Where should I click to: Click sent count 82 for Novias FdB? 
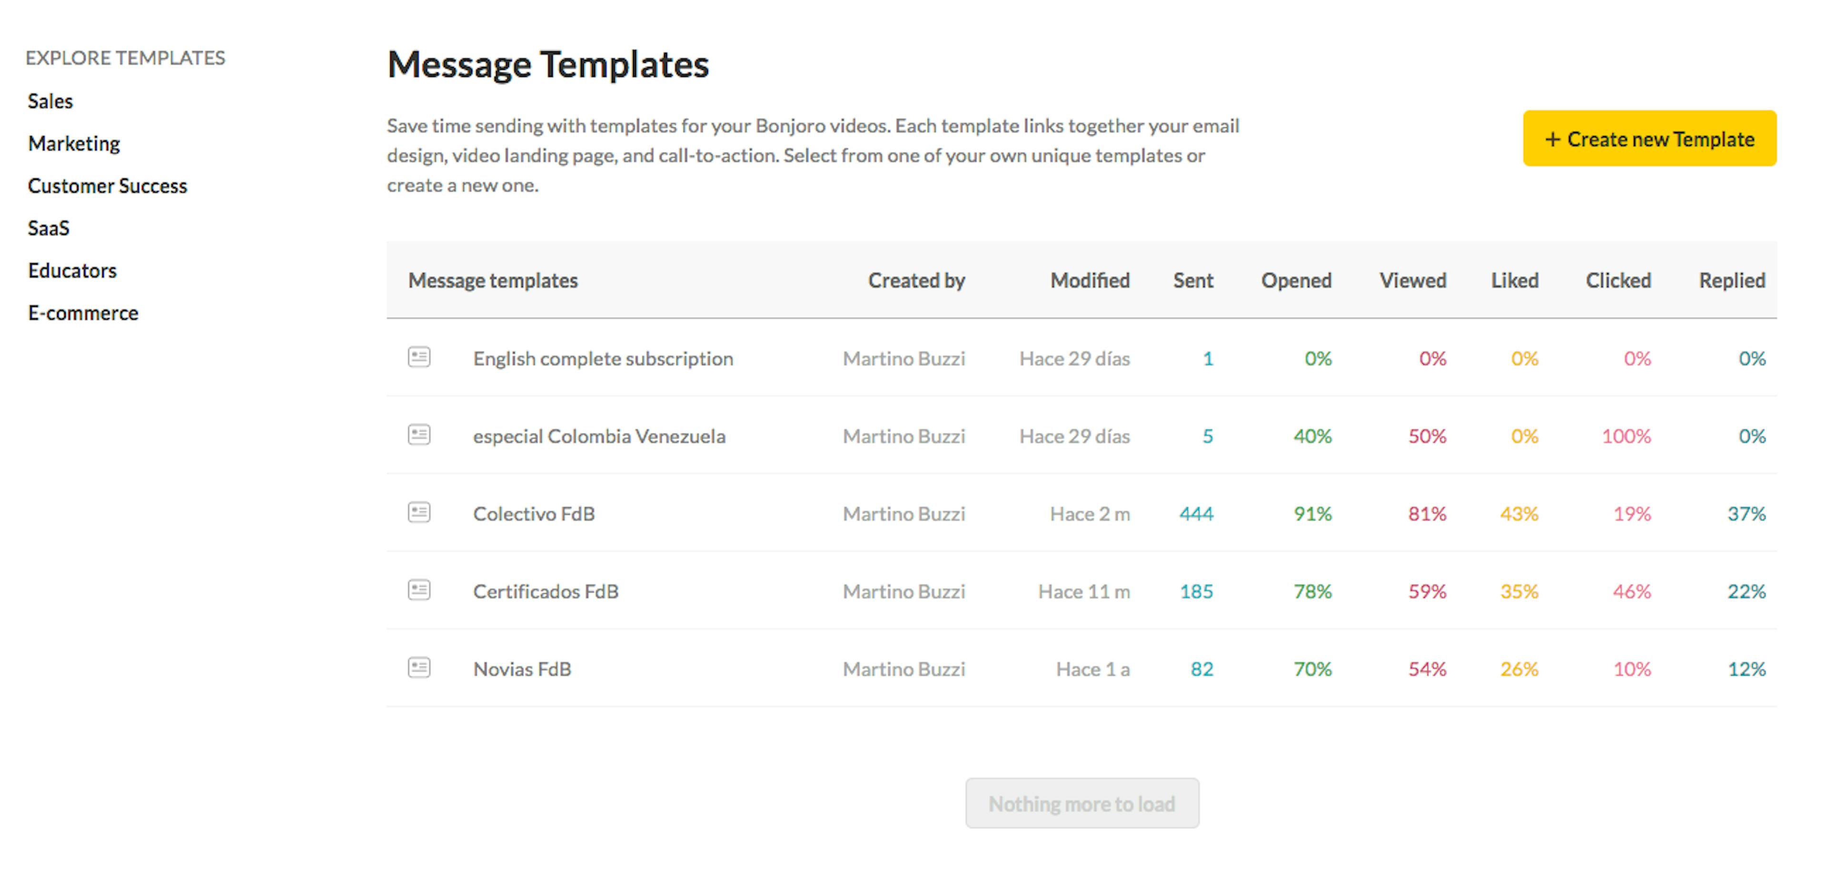tap(1202, 669)
